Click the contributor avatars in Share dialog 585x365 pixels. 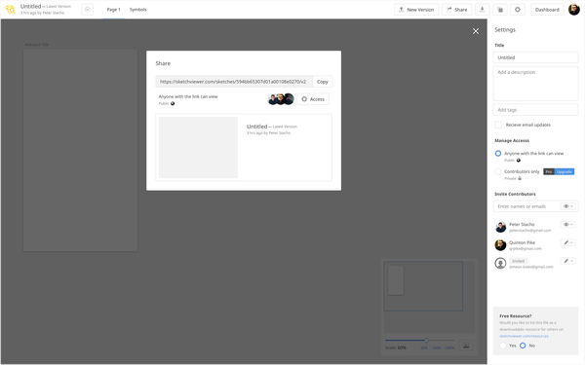281,99
